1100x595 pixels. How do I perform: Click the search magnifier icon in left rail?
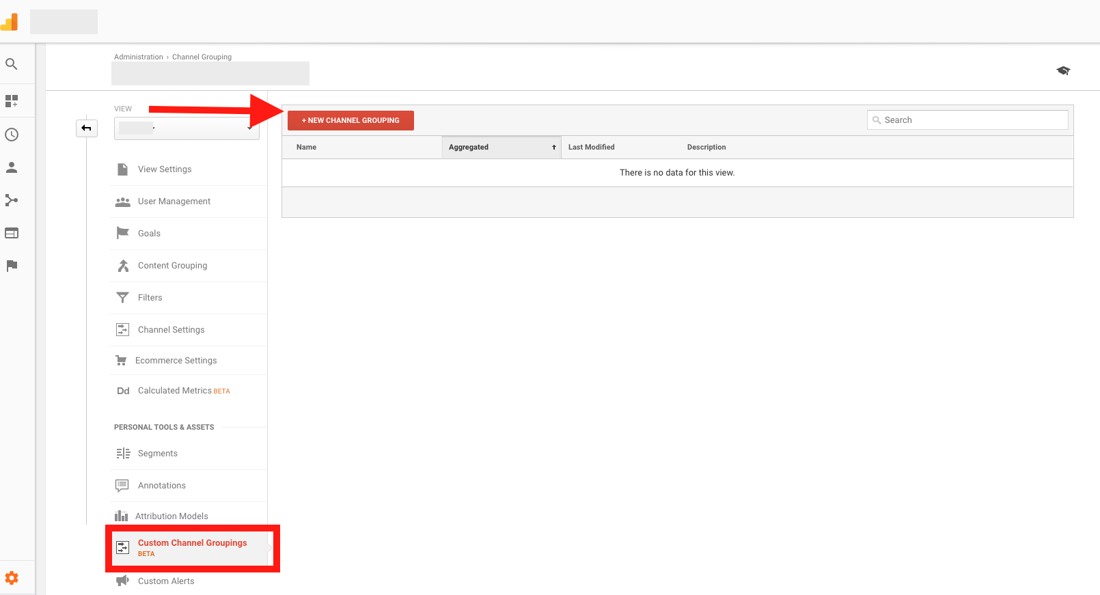pyautogui.click(x=12, y=64)
